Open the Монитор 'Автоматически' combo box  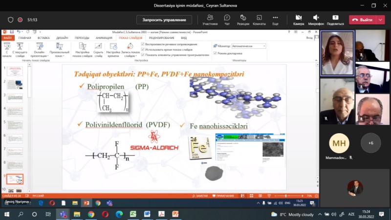coord(249,46)
